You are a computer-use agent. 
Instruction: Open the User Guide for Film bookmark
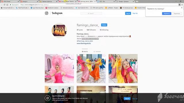[x=82, y=8]
